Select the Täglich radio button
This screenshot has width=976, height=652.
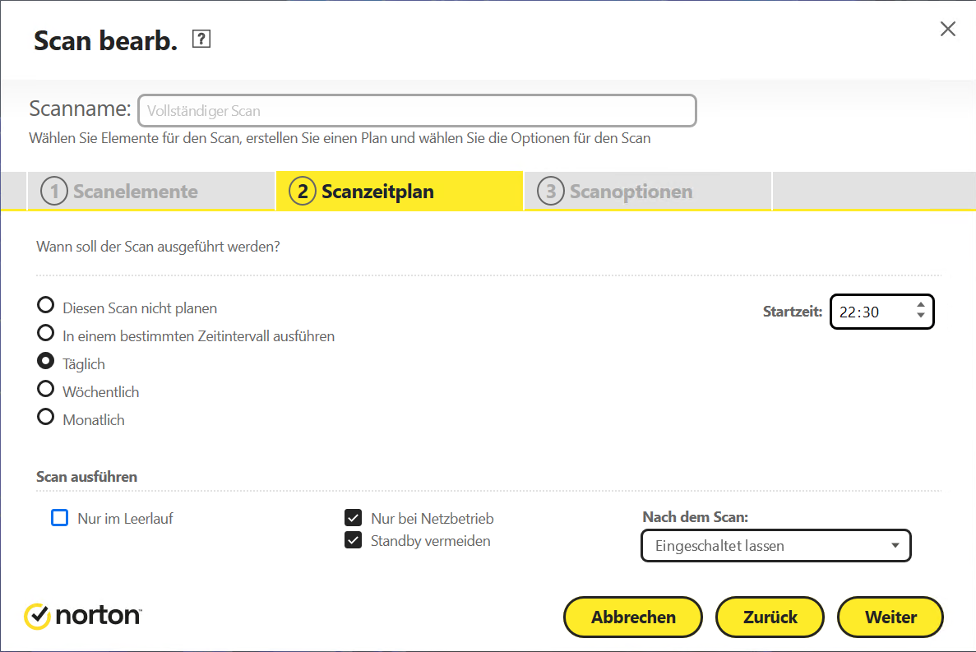click(45, 361)
